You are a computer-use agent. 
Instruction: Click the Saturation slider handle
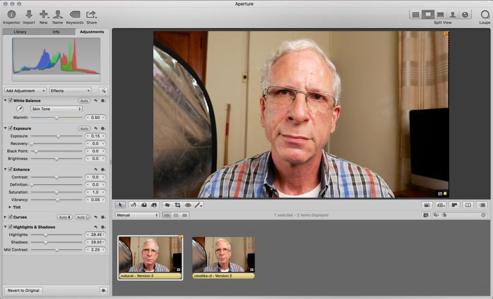coord(56,193)
